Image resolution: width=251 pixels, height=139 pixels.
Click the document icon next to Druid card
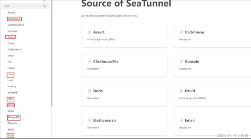[x=181, y=91]
